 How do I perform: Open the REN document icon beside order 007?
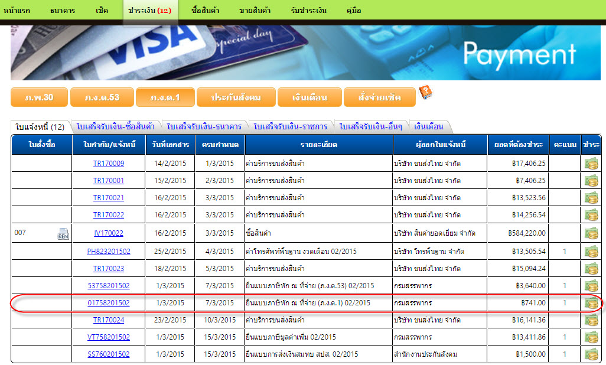point(63,234)
